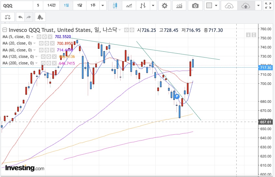Toggle visibility of MA 200 line
The image size is (275, 177).
pos(43,63)
